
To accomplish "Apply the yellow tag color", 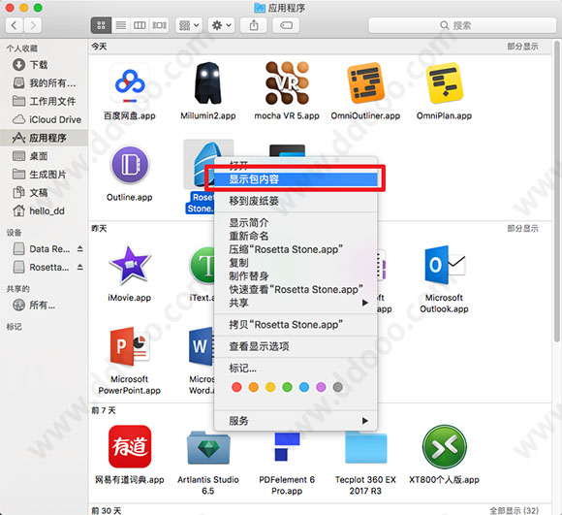I will click(270, 387).
